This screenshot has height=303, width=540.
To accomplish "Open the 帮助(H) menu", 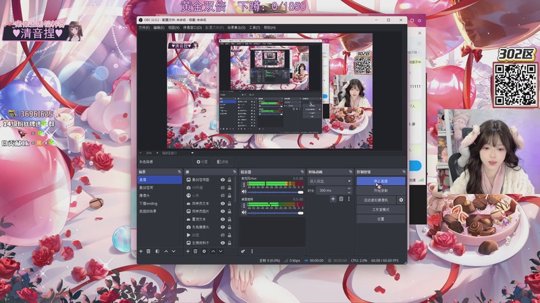I will pyautogui.click(x=269, y=28).
